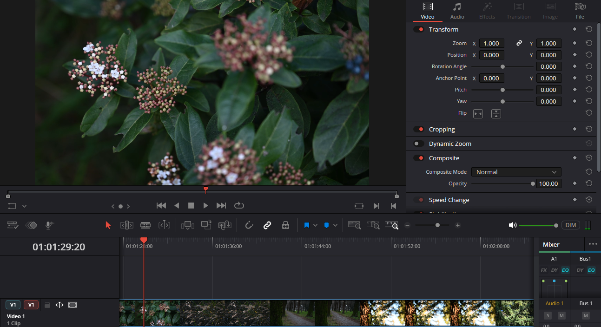Enable the snapping magnet tool

click(249, 225)
